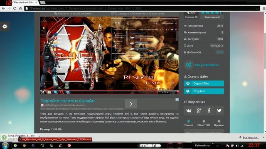Click the taskbar clock showing 23:37
The height and width of the screenshot is (149, 266).
(x=254, y=145)
